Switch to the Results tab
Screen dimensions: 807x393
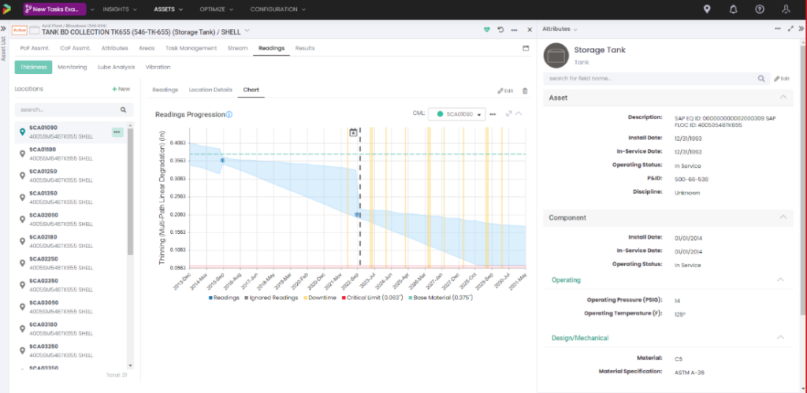pyautogui.click(x=305, y=48)
